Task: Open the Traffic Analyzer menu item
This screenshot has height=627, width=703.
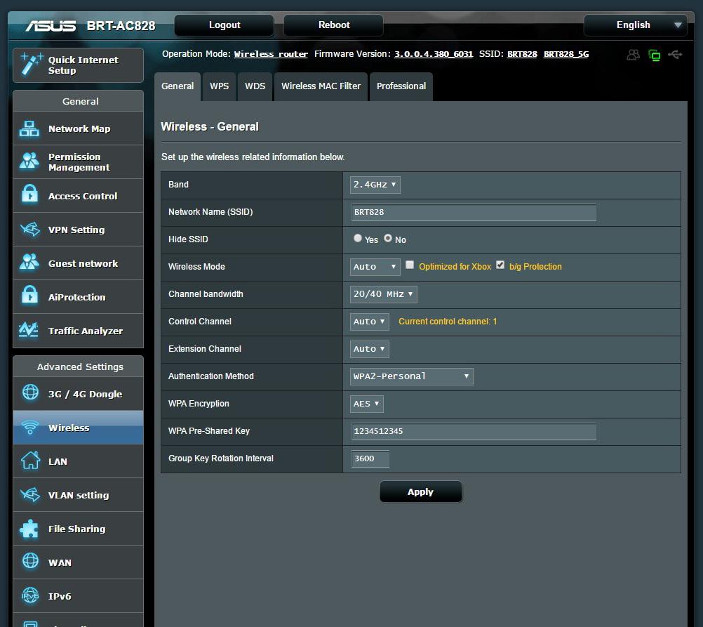Action: point(79,331)
